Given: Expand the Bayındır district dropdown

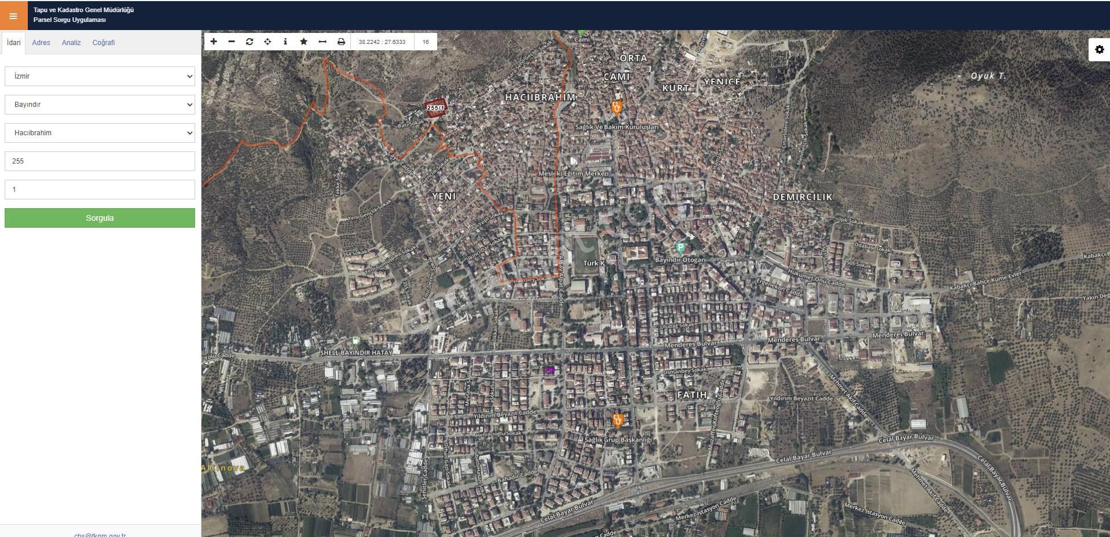Looking at the screenshot, I should 100,105.
